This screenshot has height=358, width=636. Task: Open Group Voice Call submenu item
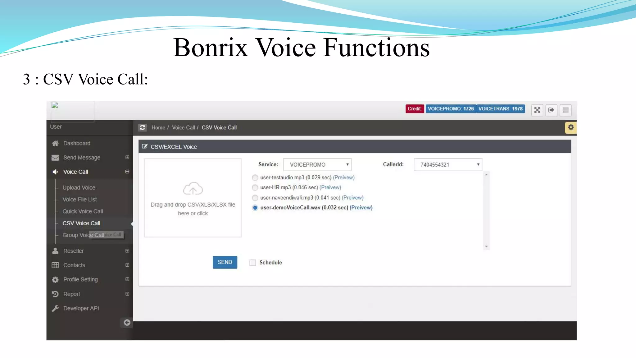[x=84, y=235]
